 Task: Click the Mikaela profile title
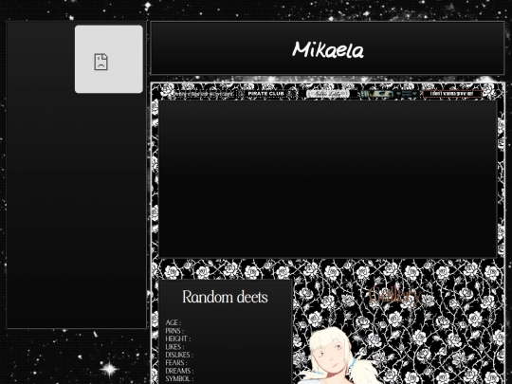click(327, 49)
